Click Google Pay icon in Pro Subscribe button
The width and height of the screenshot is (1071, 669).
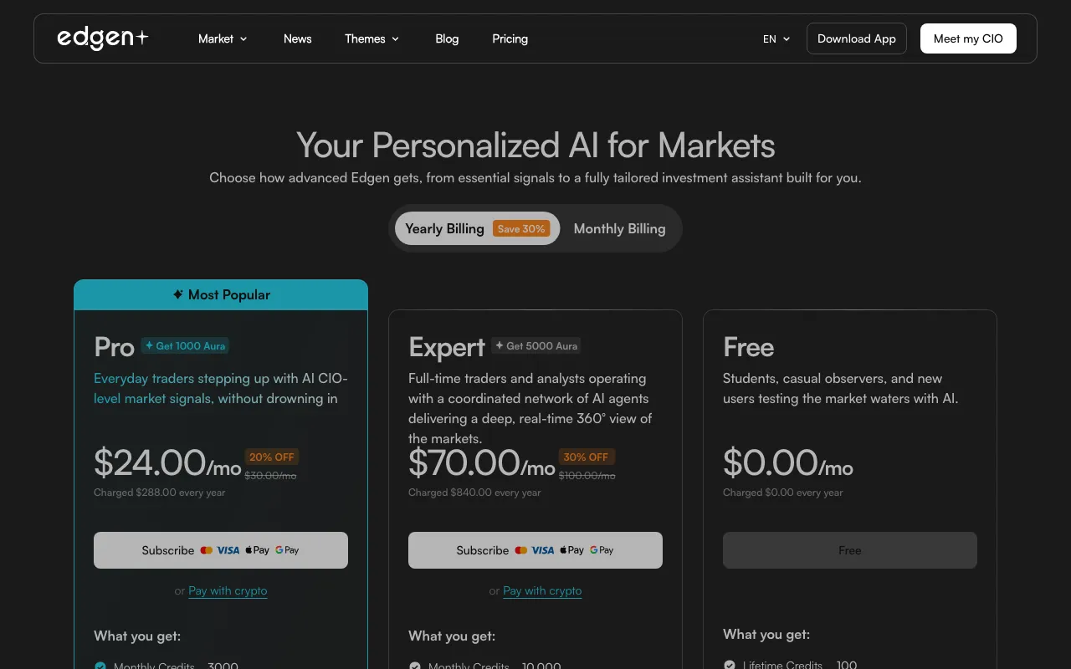(x=287, y=550)
